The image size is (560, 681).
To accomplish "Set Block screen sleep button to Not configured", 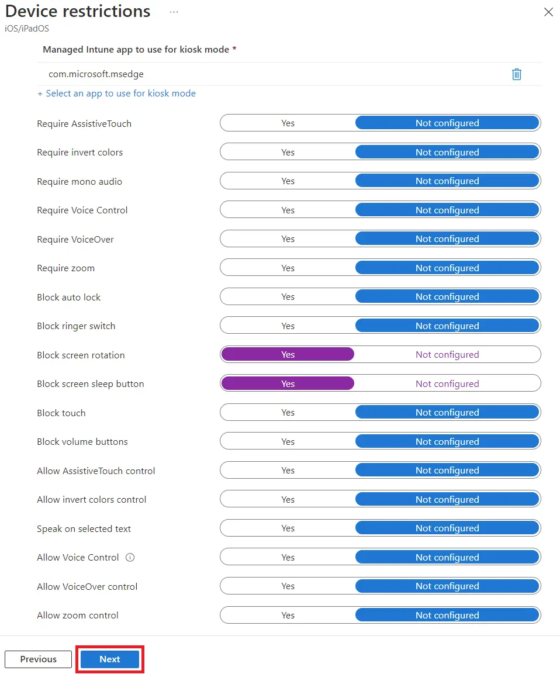I will [447, 384].
